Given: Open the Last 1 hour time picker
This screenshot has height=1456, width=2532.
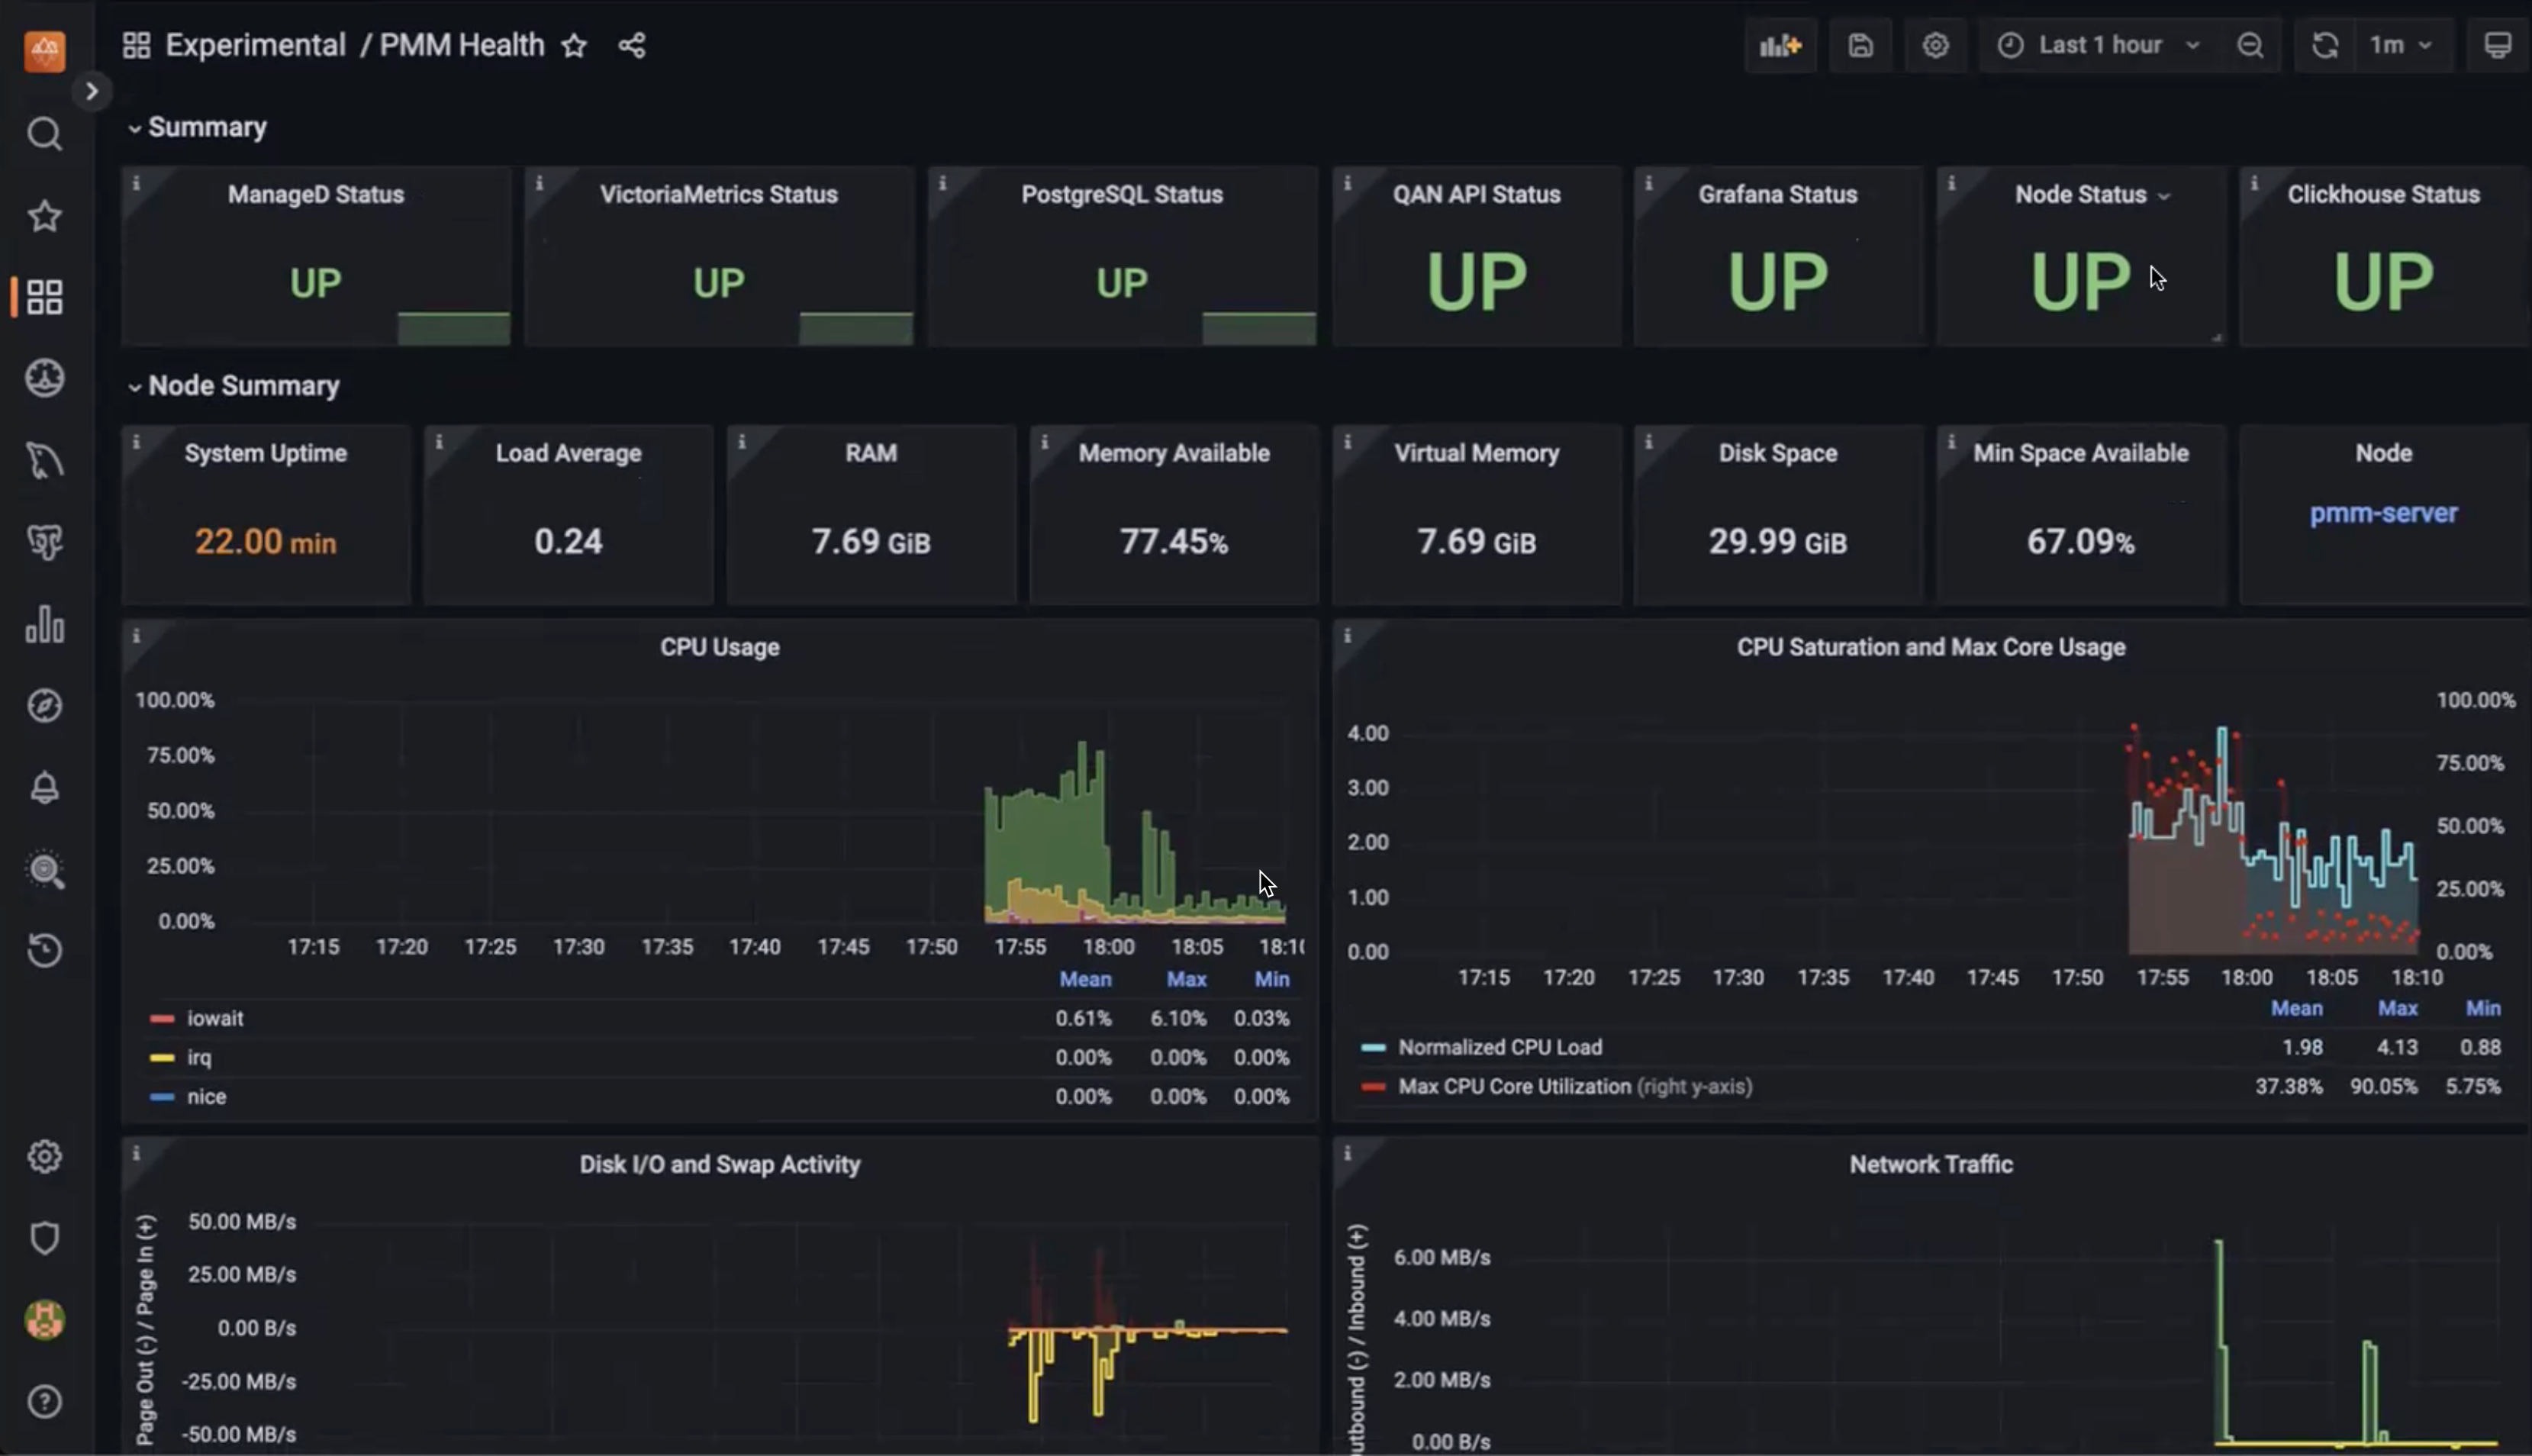Looking at the screenshot, I should point(2100,46).
